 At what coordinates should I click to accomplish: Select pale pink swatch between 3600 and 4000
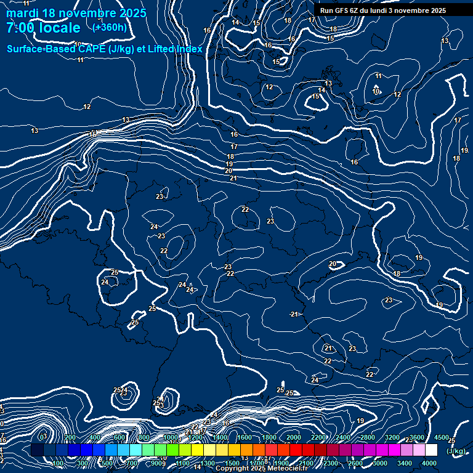coord(419,450)
